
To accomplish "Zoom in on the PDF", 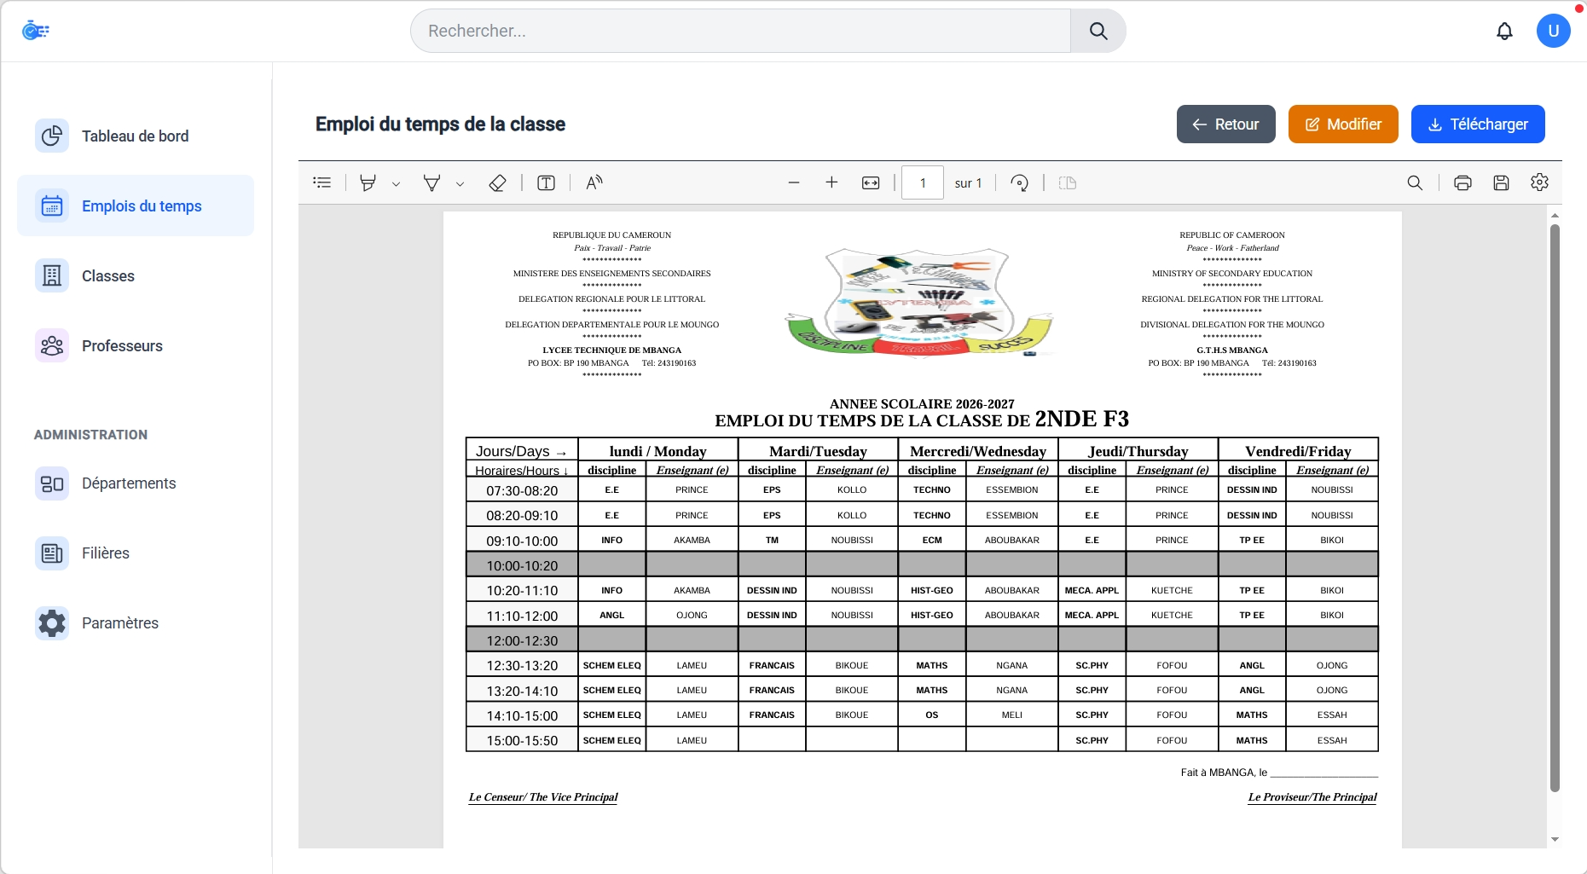I will [831, 182].
